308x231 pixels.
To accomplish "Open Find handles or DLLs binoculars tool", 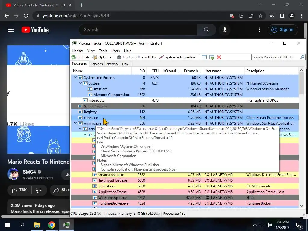I will (136, 57).
